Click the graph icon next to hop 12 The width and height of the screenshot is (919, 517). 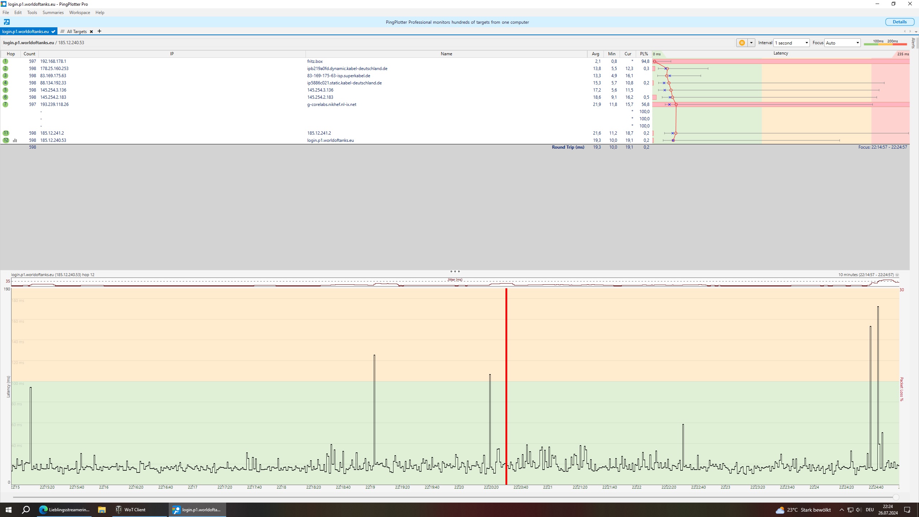coord(15,140)
